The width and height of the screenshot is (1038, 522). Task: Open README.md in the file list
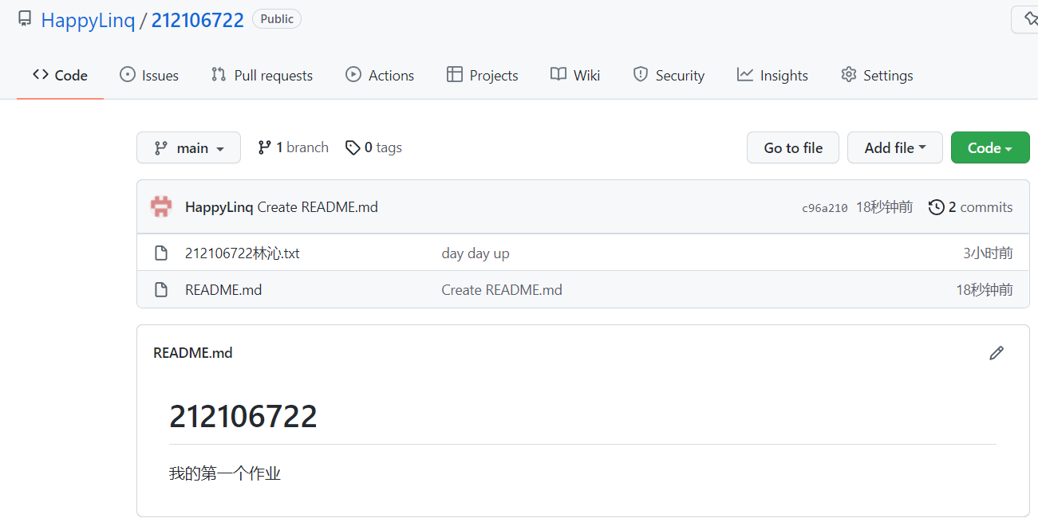223,290
